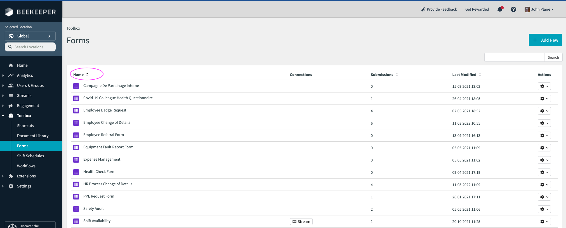Click the Extensions puzzle icon
566x228 pixels.
point(11,176)
